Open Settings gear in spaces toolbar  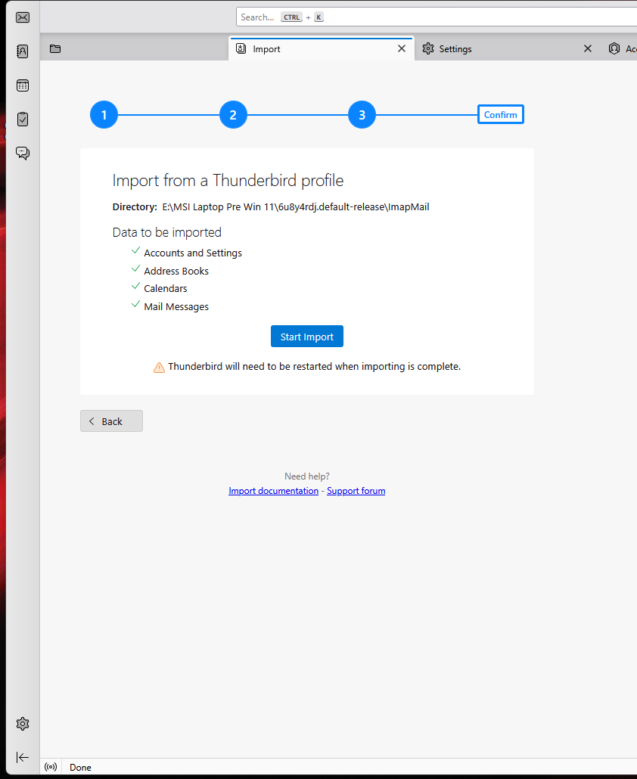[23, 723]
